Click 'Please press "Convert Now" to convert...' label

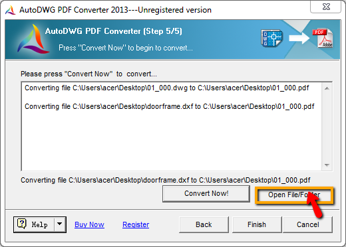(x=88, y=74)
